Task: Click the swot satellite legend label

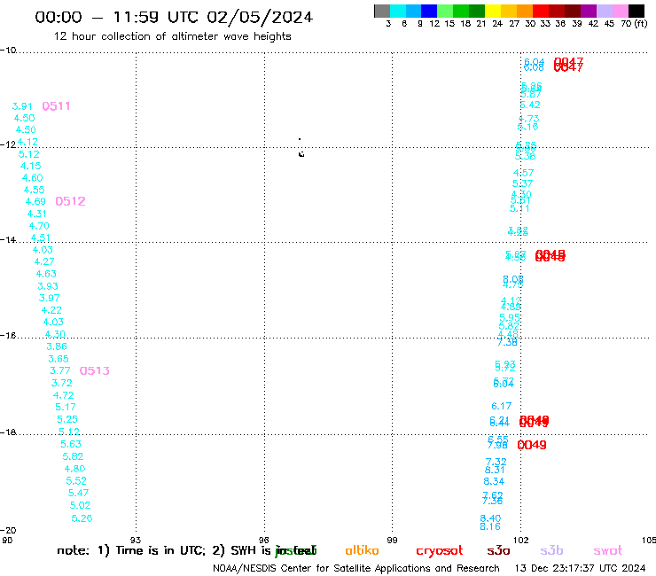Action: coord(608,551)
